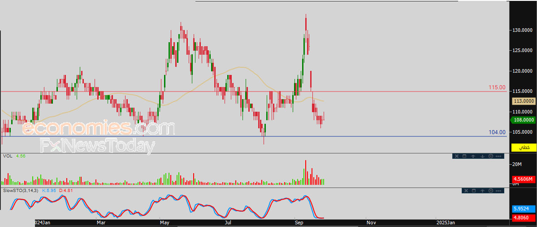This screenshot has height=227, width=537.
Task: Open VOL indicator settings gear
Action: (x=490, y=157)
